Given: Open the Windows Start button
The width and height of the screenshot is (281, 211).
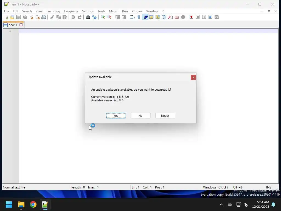Looking at the screenshot, I should point(9,204).
